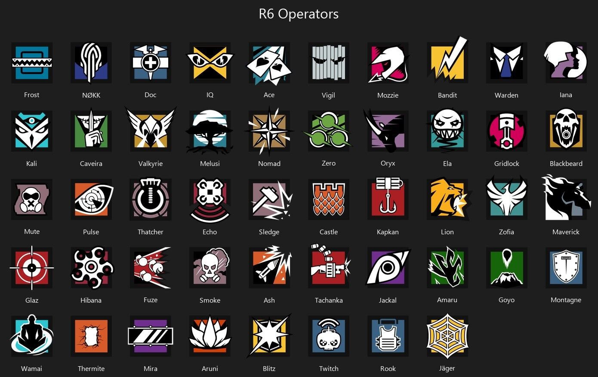Click the Doc medic cross icon
This screenshot has width=598, height=377.
[151, 63]
